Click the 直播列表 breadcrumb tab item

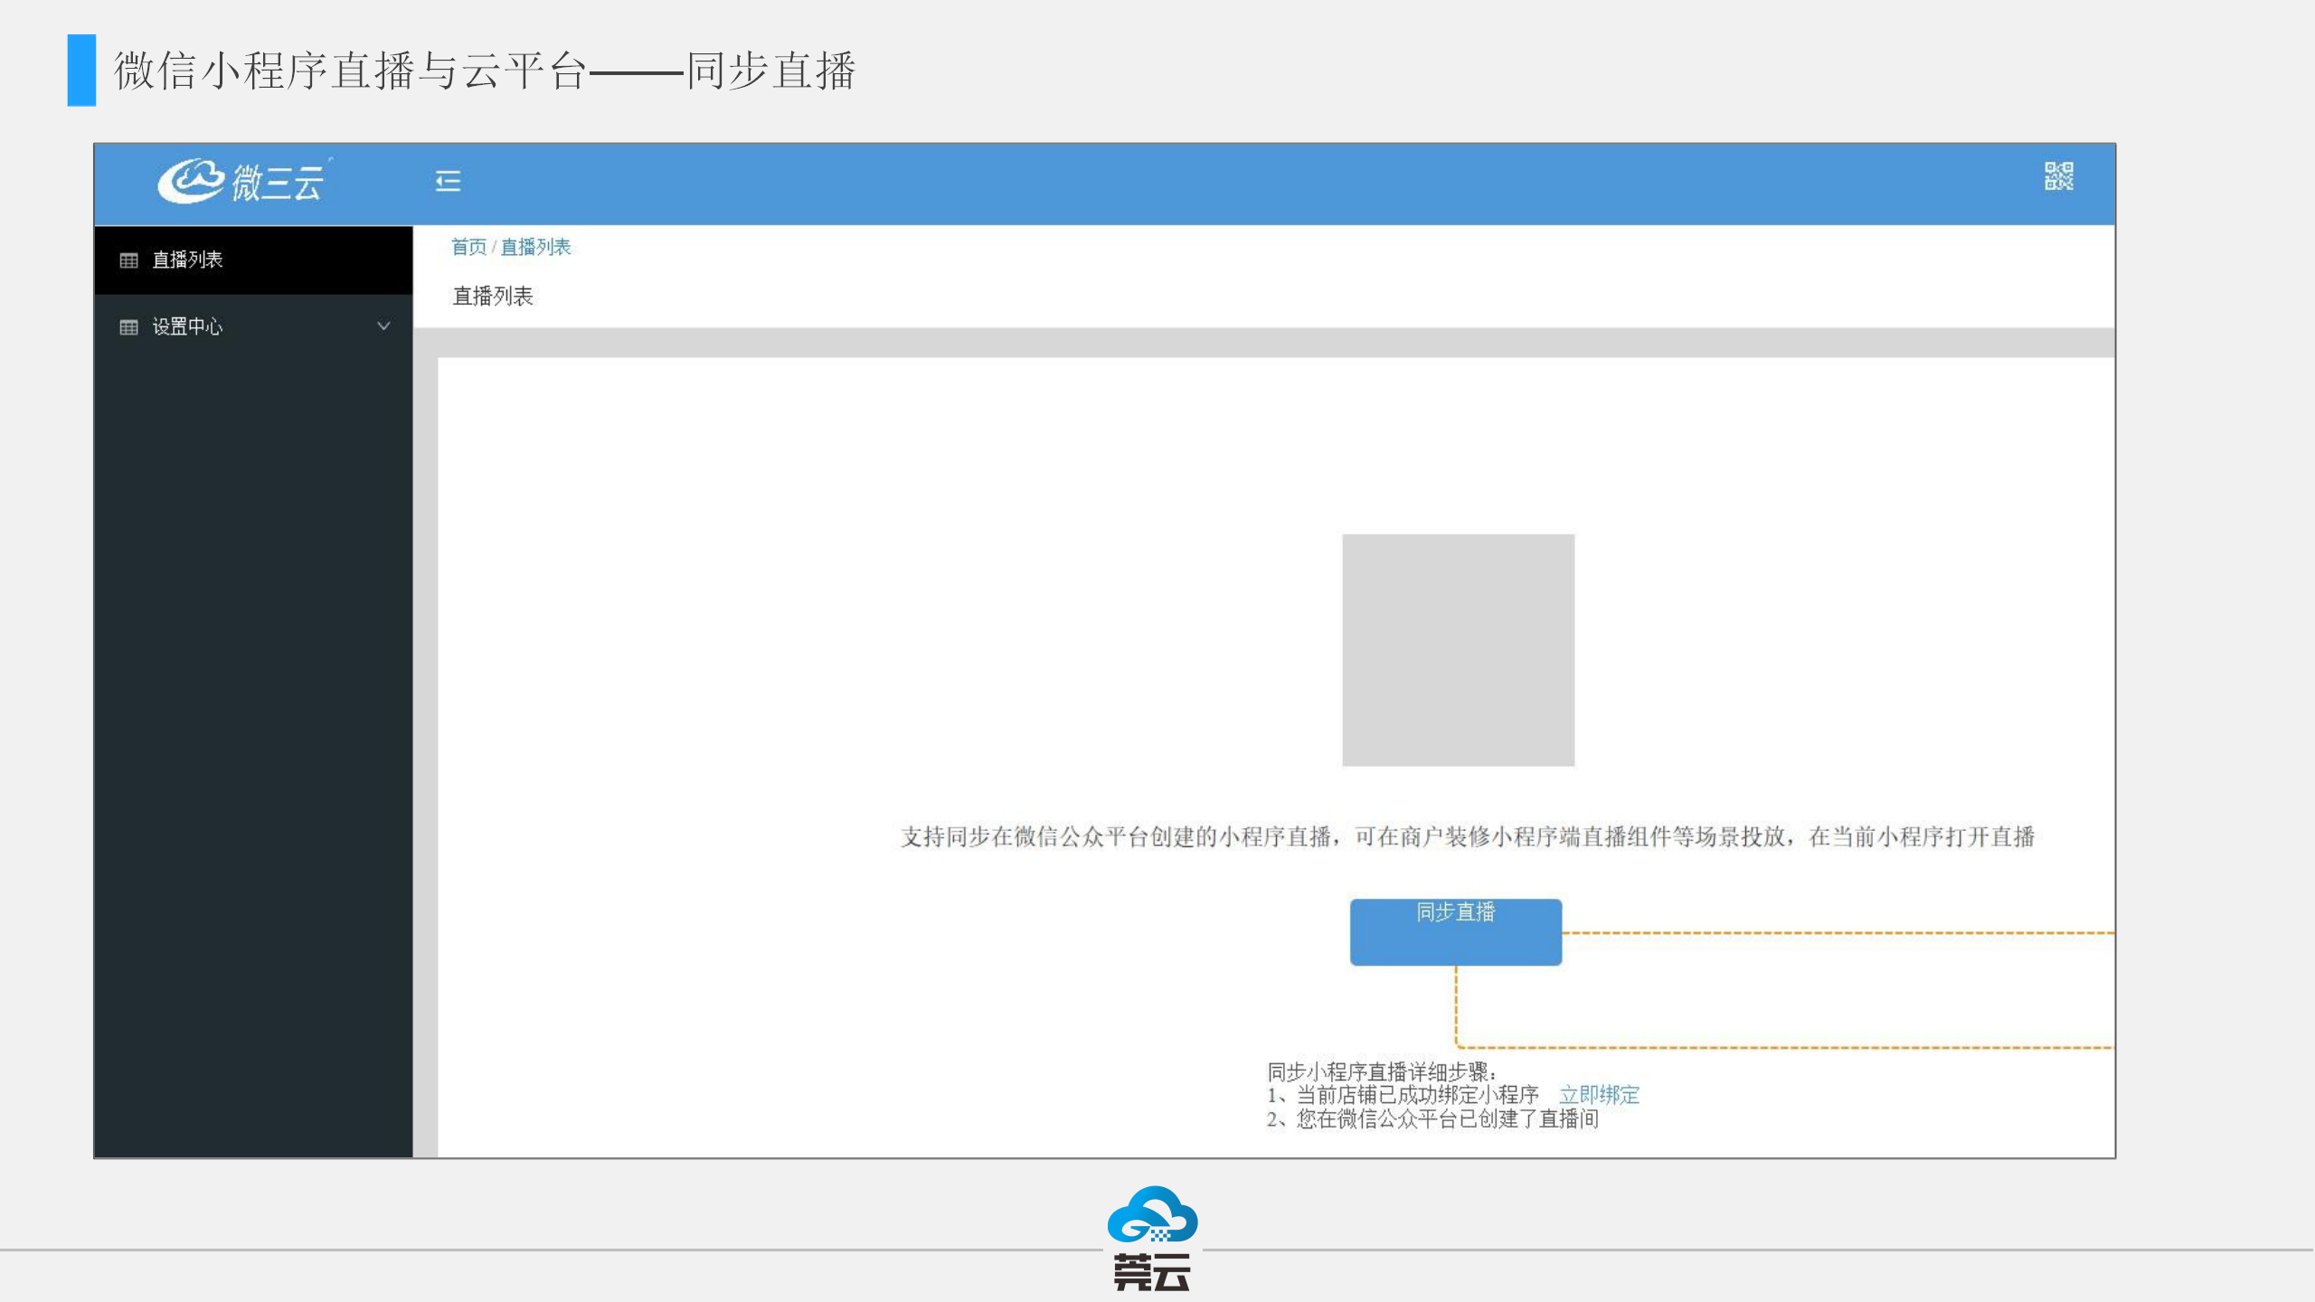[x=536, y=248]
